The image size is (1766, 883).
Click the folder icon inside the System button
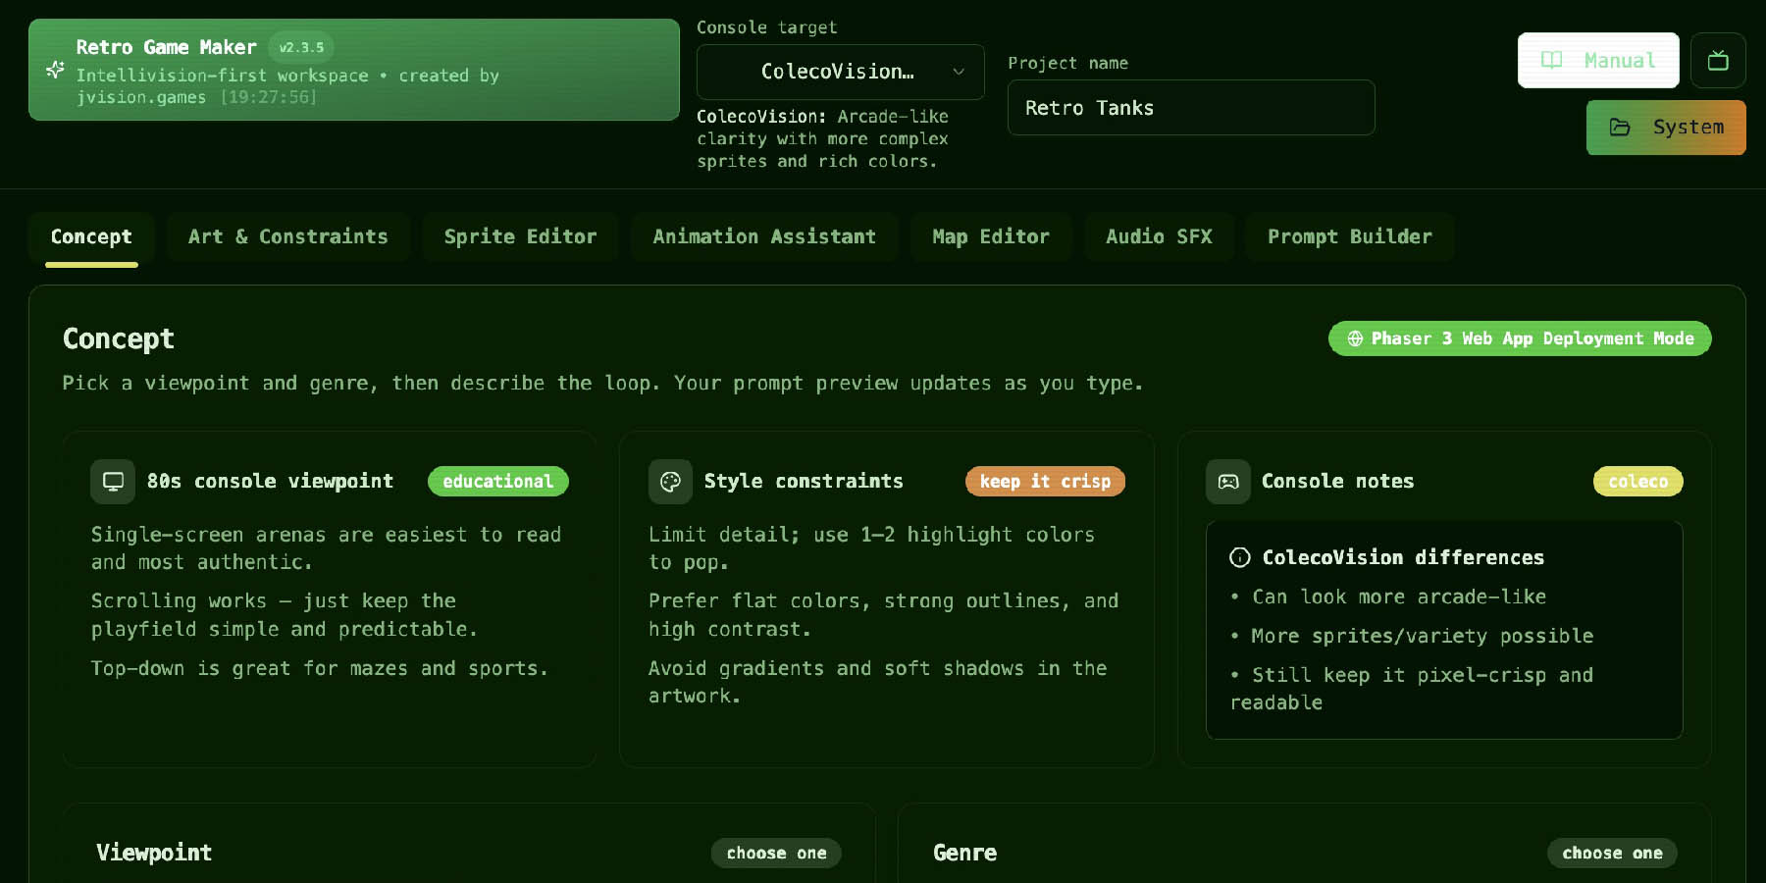[x=1619, y=128]
